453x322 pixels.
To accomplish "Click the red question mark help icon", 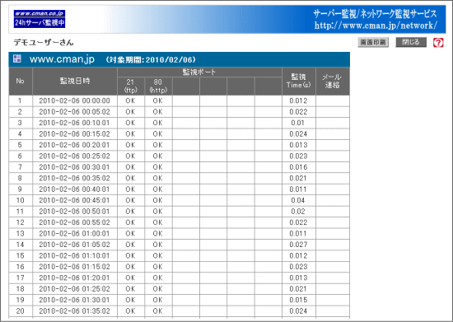I will pos(438,43).
